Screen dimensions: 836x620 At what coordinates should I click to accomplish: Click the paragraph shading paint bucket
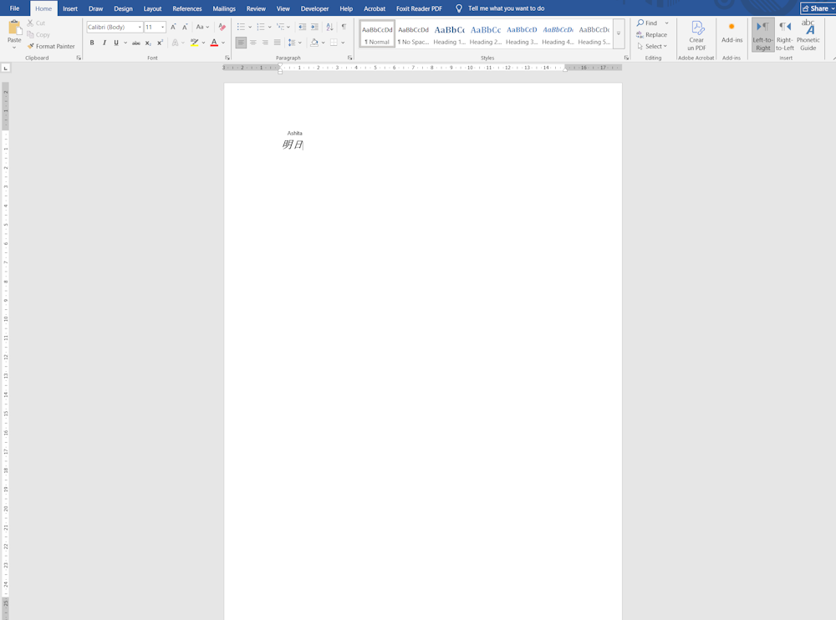(x=314, y=43)
